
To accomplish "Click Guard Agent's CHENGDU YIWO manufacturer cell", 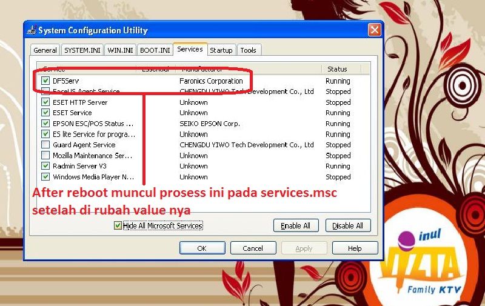I will tap(247, 145).
